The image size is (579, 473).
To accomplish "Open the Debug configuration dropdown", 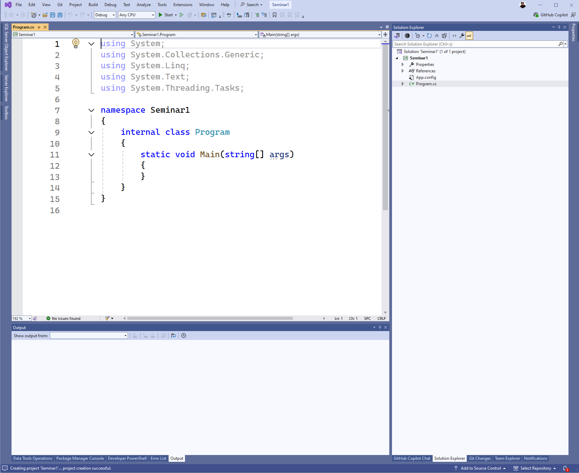I will pyautogui.click(x=105, y=15).
